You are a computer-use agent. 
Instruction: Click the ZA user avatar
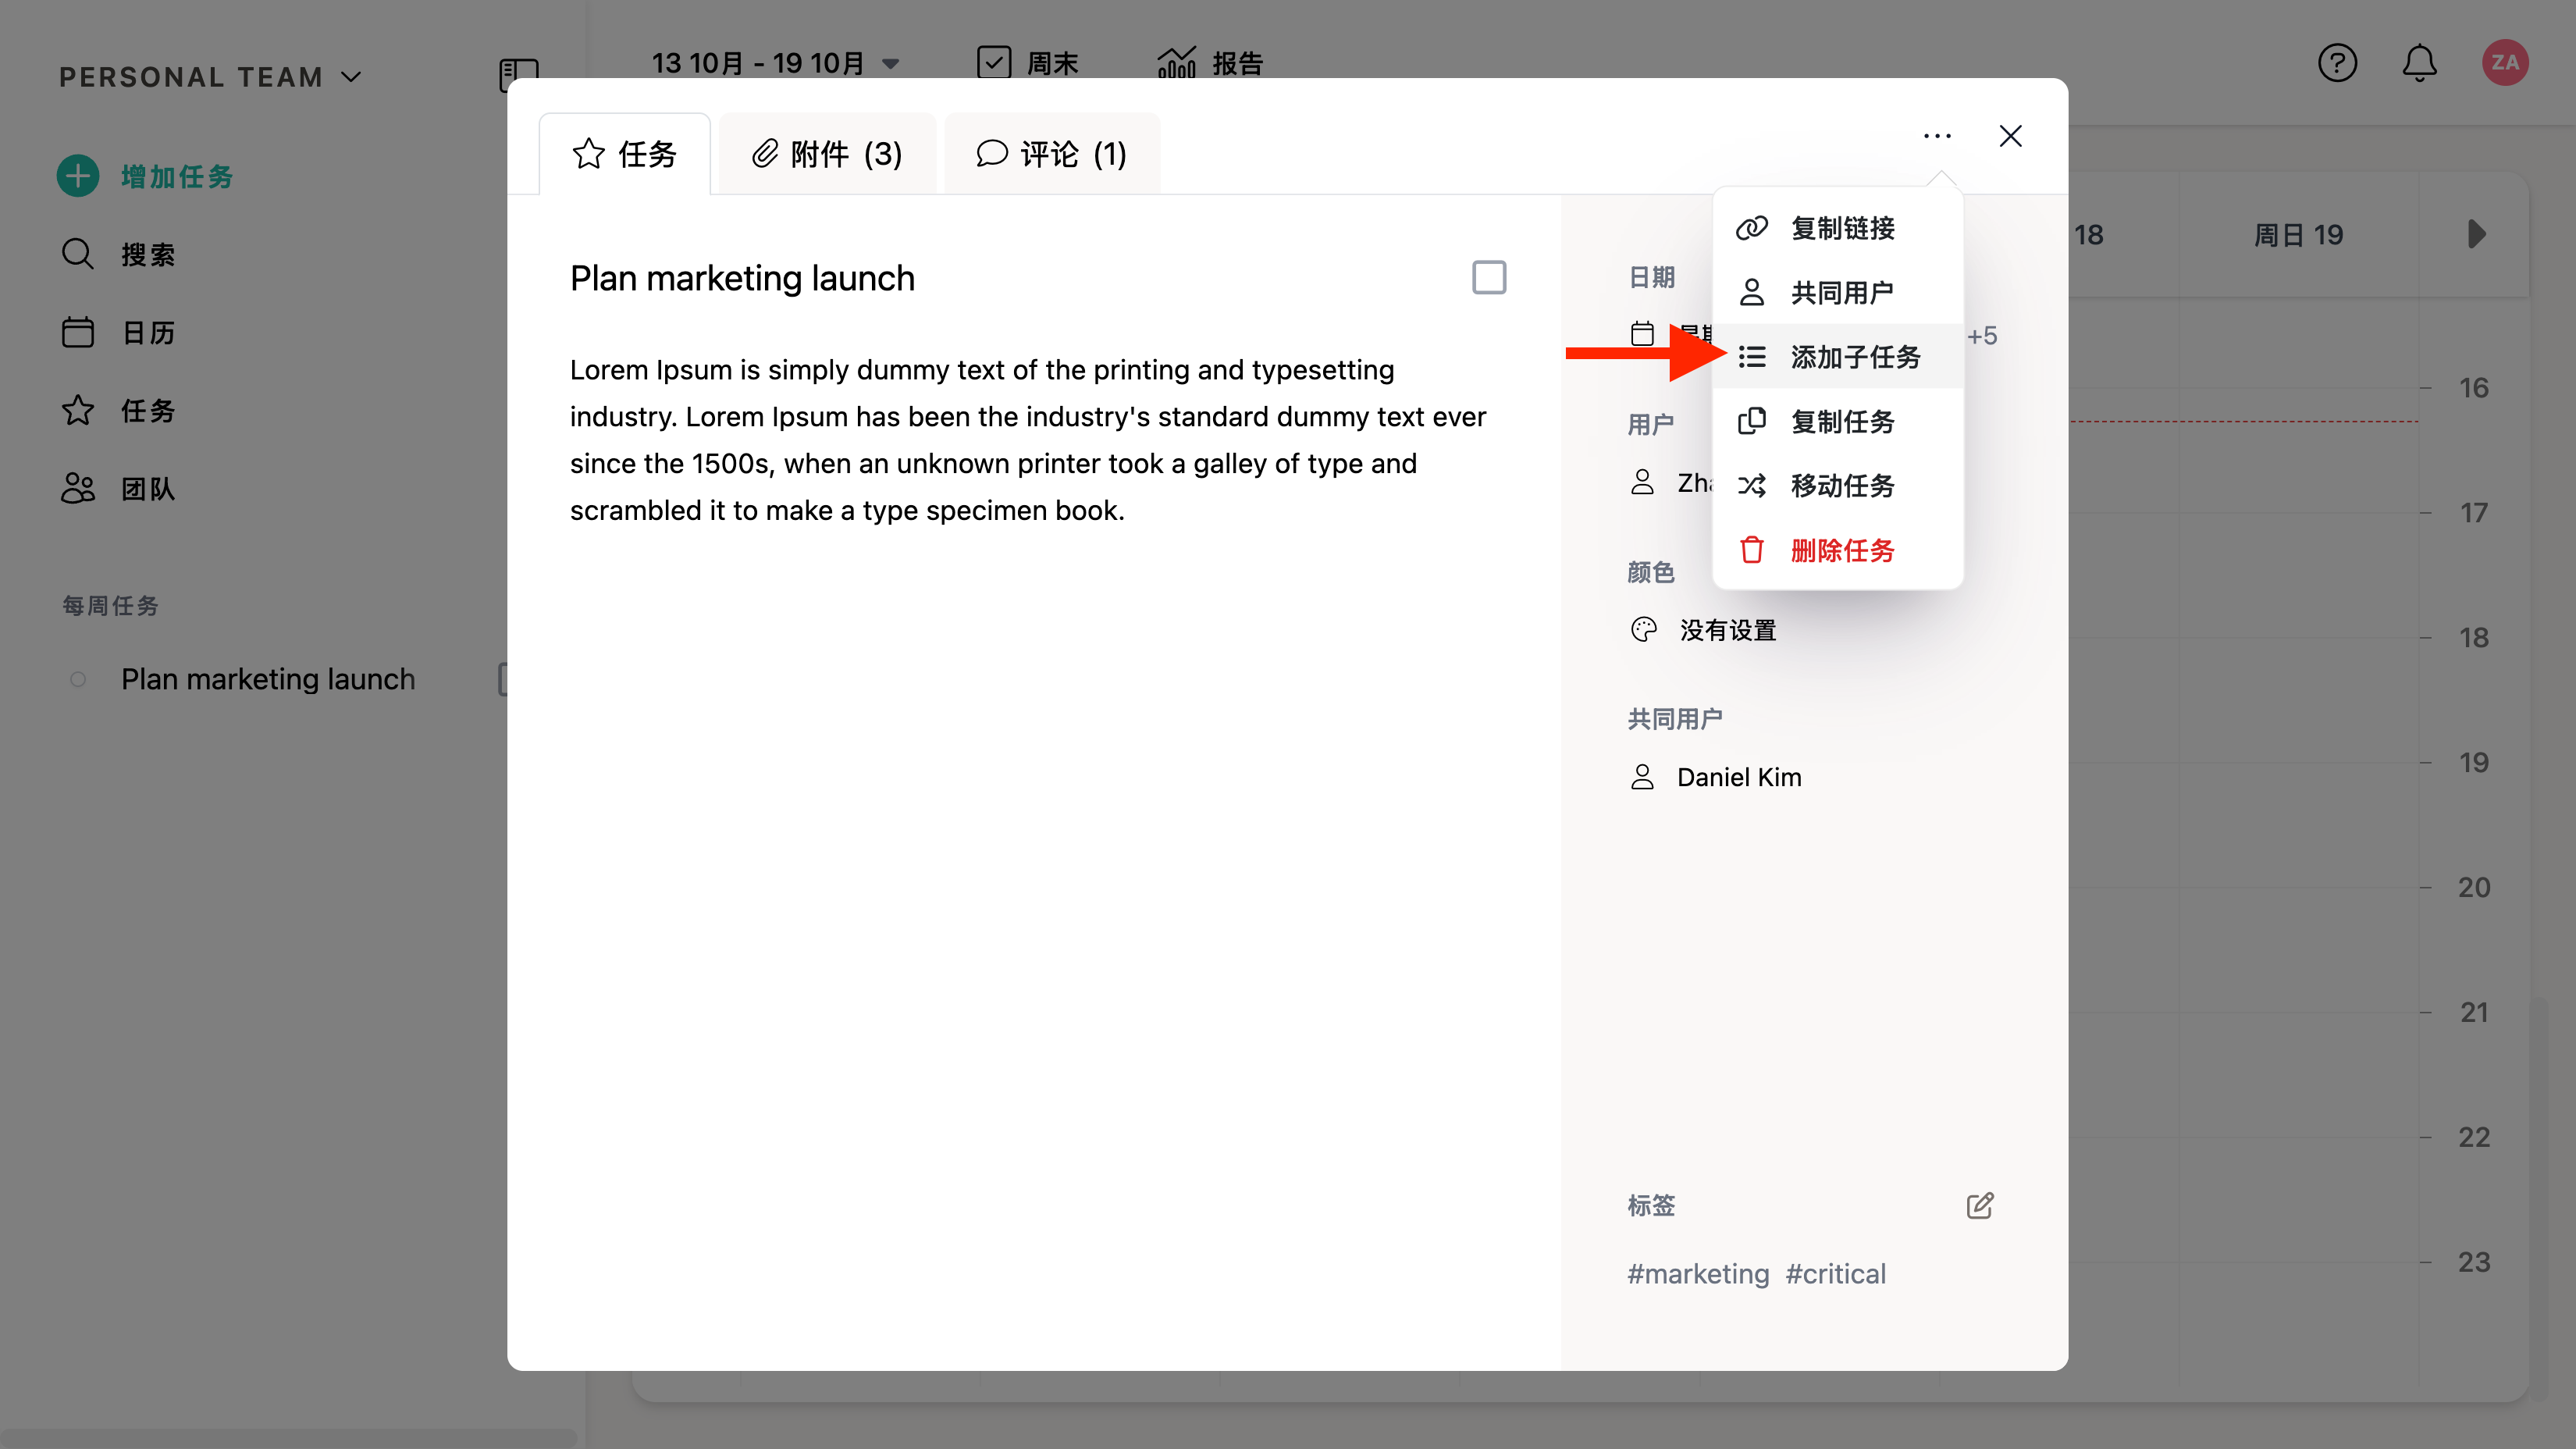click(x=2505, y=63)
